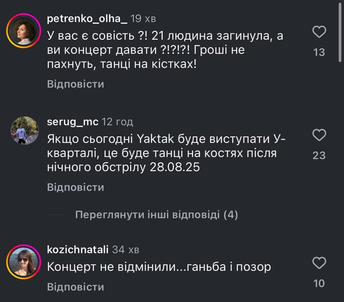The image size is (344, 302).
Task: Like petrenko_olha_'s comment with the heart
Action: [x=319, y=32]
